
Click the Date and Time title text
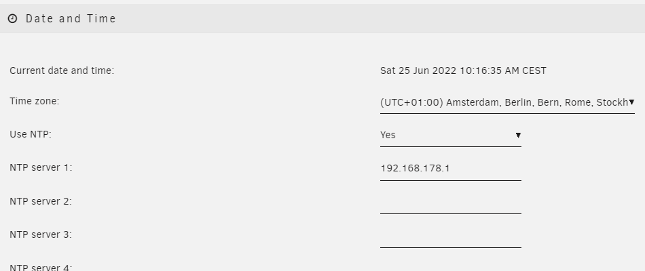point(71,18)
